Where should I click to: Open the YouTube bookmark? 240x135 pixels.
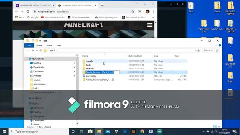[x=53, y=17]
